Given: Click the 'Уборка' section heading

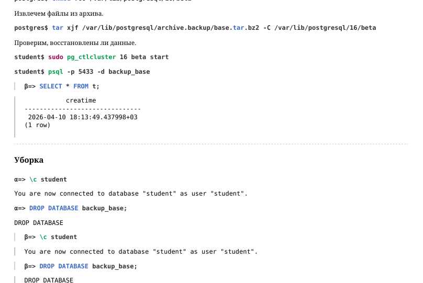Looking at the screenshot, I should (x=29, y=160).
